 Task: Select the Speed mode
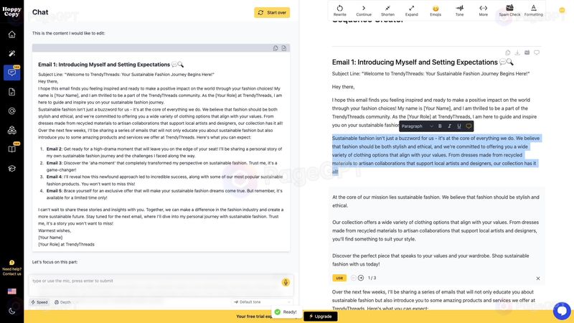coord(39,302)
